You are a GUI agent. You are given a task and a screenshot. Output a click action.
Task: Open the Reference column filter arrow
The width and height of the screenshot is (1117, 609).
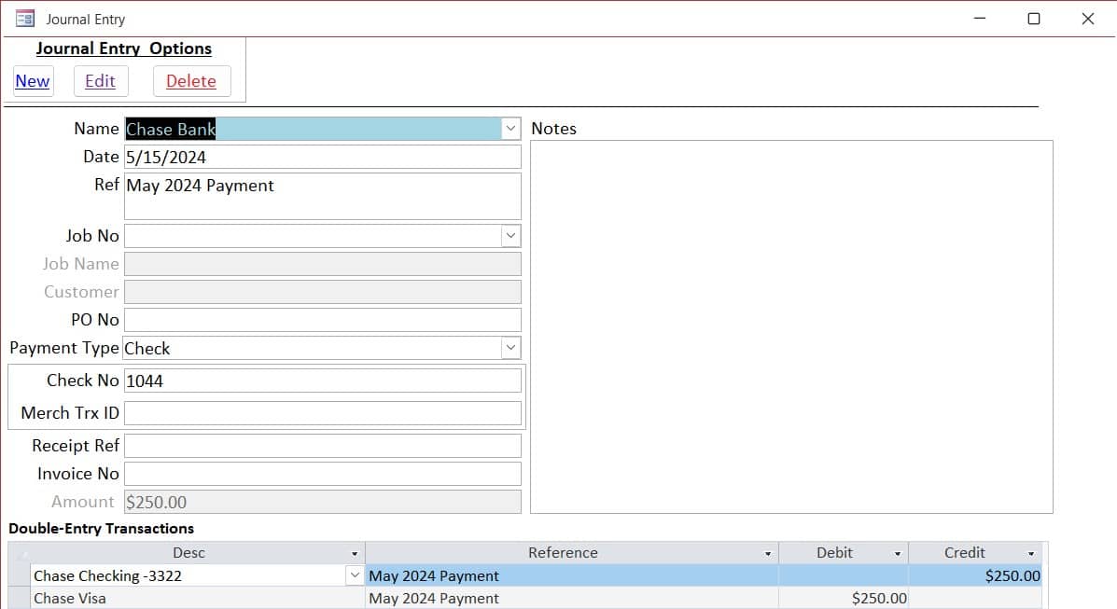768,553
